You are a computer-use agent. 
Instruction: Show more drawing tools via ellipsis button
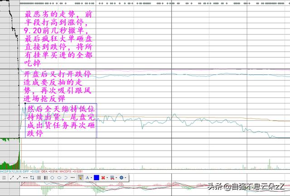[x=72, y=177]
